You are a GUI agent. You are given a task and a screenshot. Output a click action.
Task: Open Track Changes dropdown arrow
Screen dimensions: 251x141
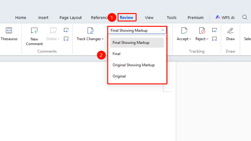(x=103, y=39)
